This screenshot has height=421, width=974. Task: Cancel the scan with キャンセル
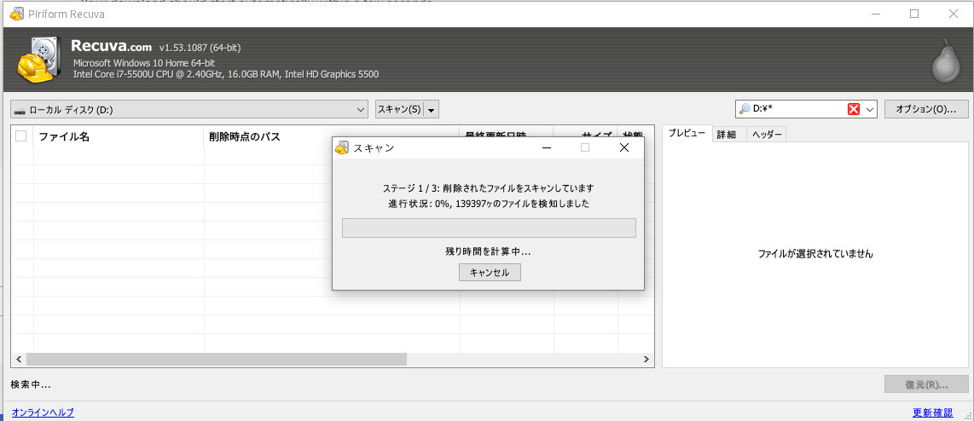(490, 272)
